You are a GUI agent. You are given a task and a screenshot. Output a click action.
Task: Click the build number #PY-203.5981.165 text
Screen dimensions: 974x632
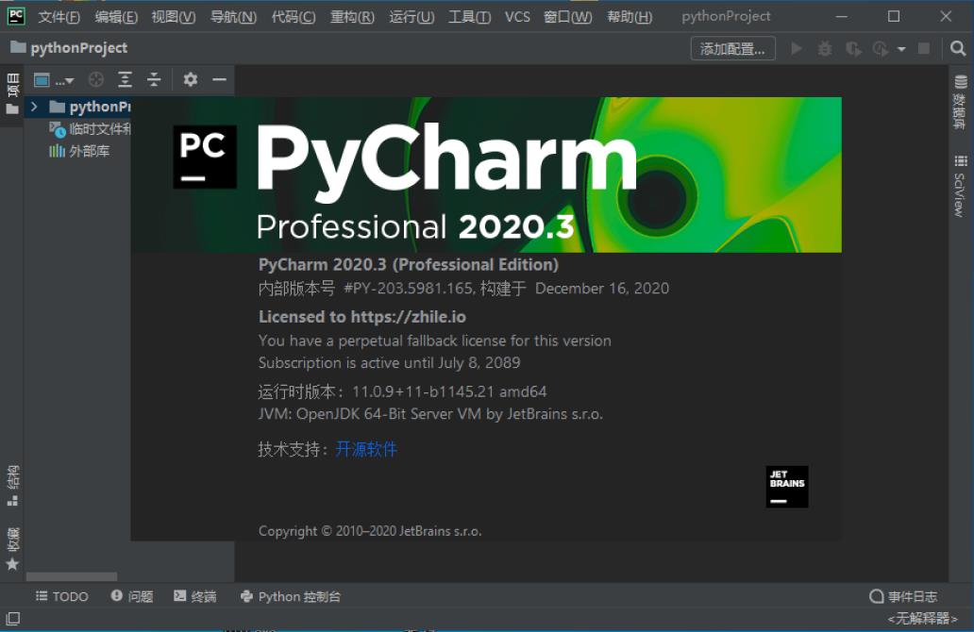tap(410, 289)
